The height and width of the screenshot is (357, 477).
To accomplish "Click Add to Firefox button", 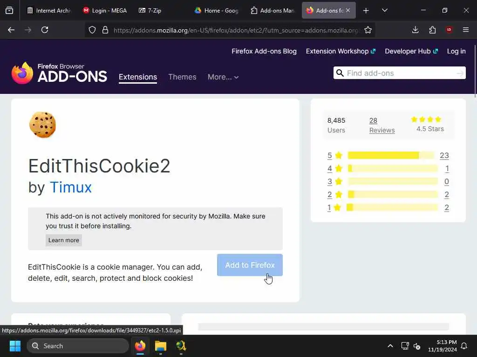I will (x=250, y=265).
